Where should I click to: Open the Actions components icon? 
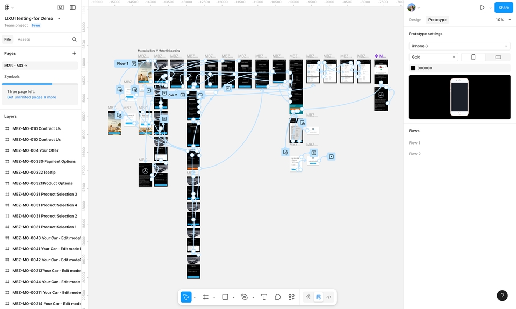tap(291, 297)
